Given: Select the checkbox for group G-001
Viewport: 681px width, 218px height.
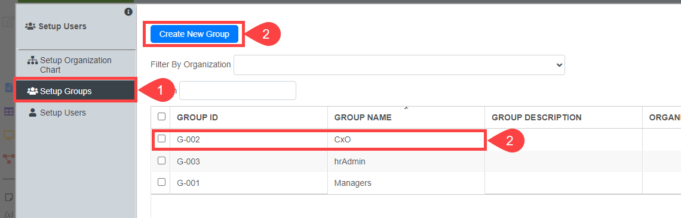Looking at the screenshot, I should tap(161, 182).
